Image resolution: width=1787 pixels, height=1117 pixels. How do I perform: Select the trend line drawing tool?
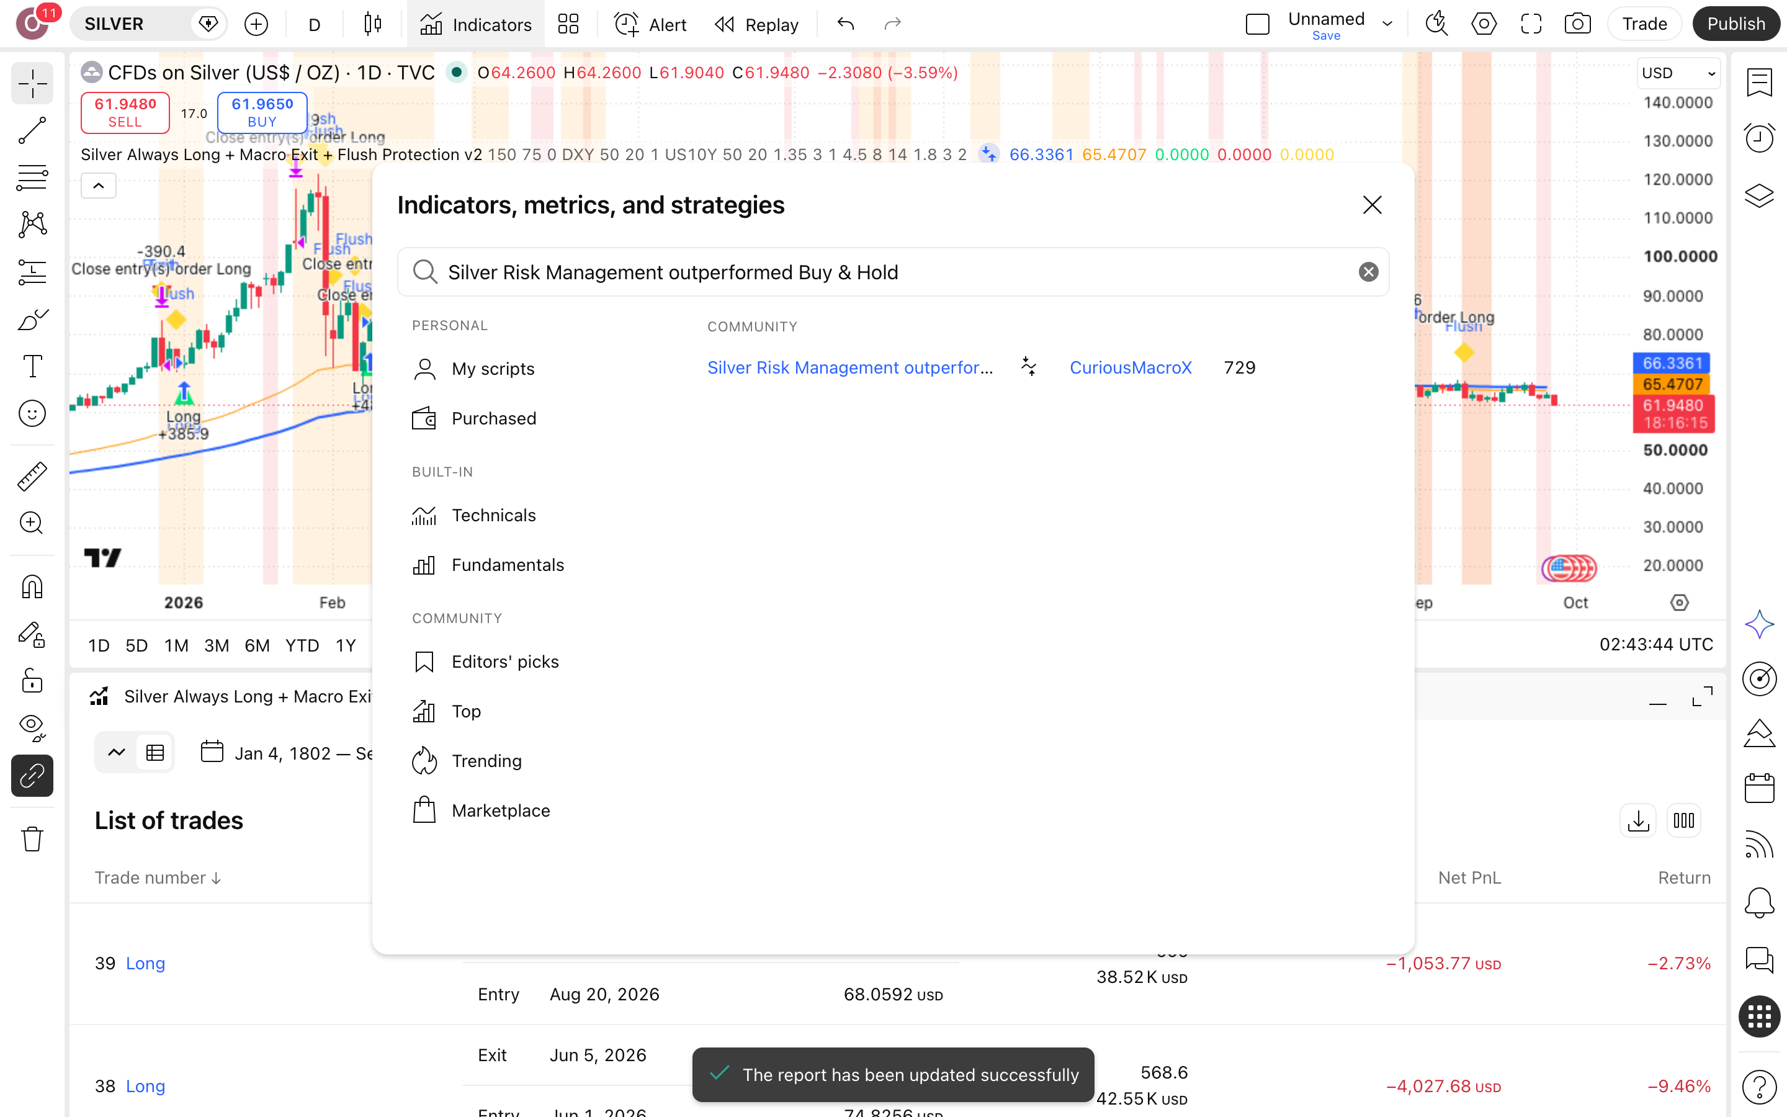pyautogui.click(x=32, y=131)
